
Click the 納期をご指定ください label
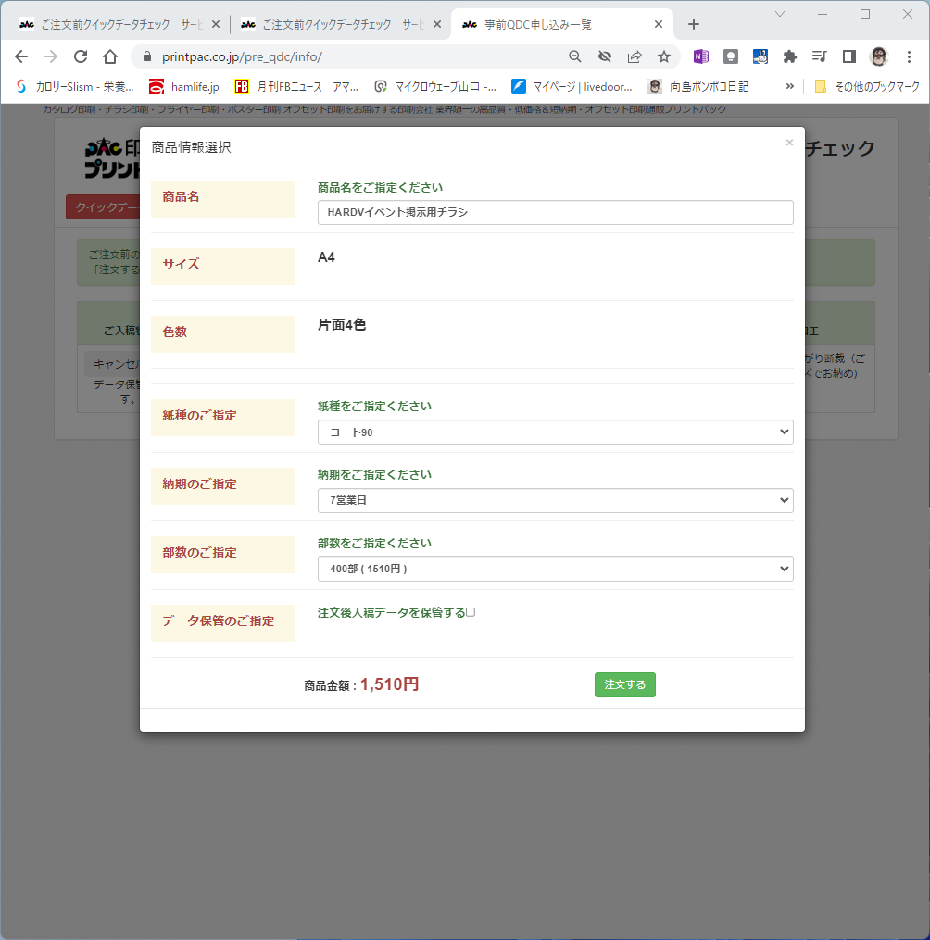374,474
